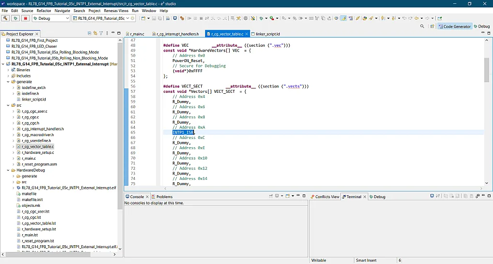This screenshot has height=264, width=493.
Task: Click the search magnifier icon near perspectives
Action: [422, 26]
